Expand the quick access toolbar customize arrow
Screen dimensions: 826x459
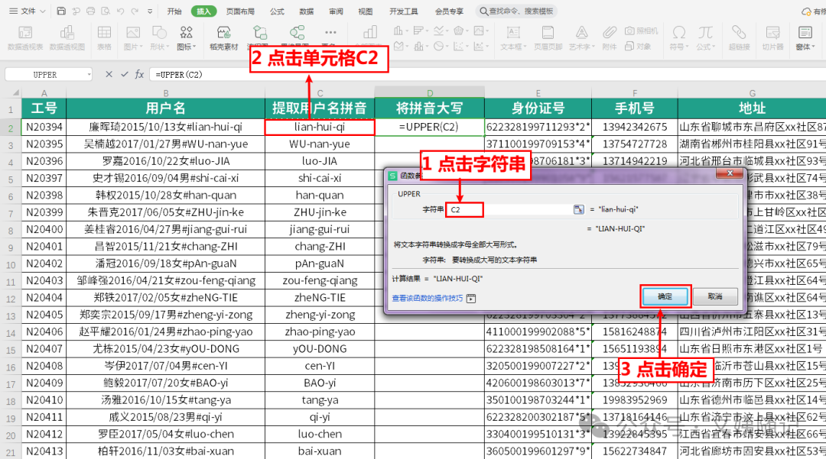(150, 11)
